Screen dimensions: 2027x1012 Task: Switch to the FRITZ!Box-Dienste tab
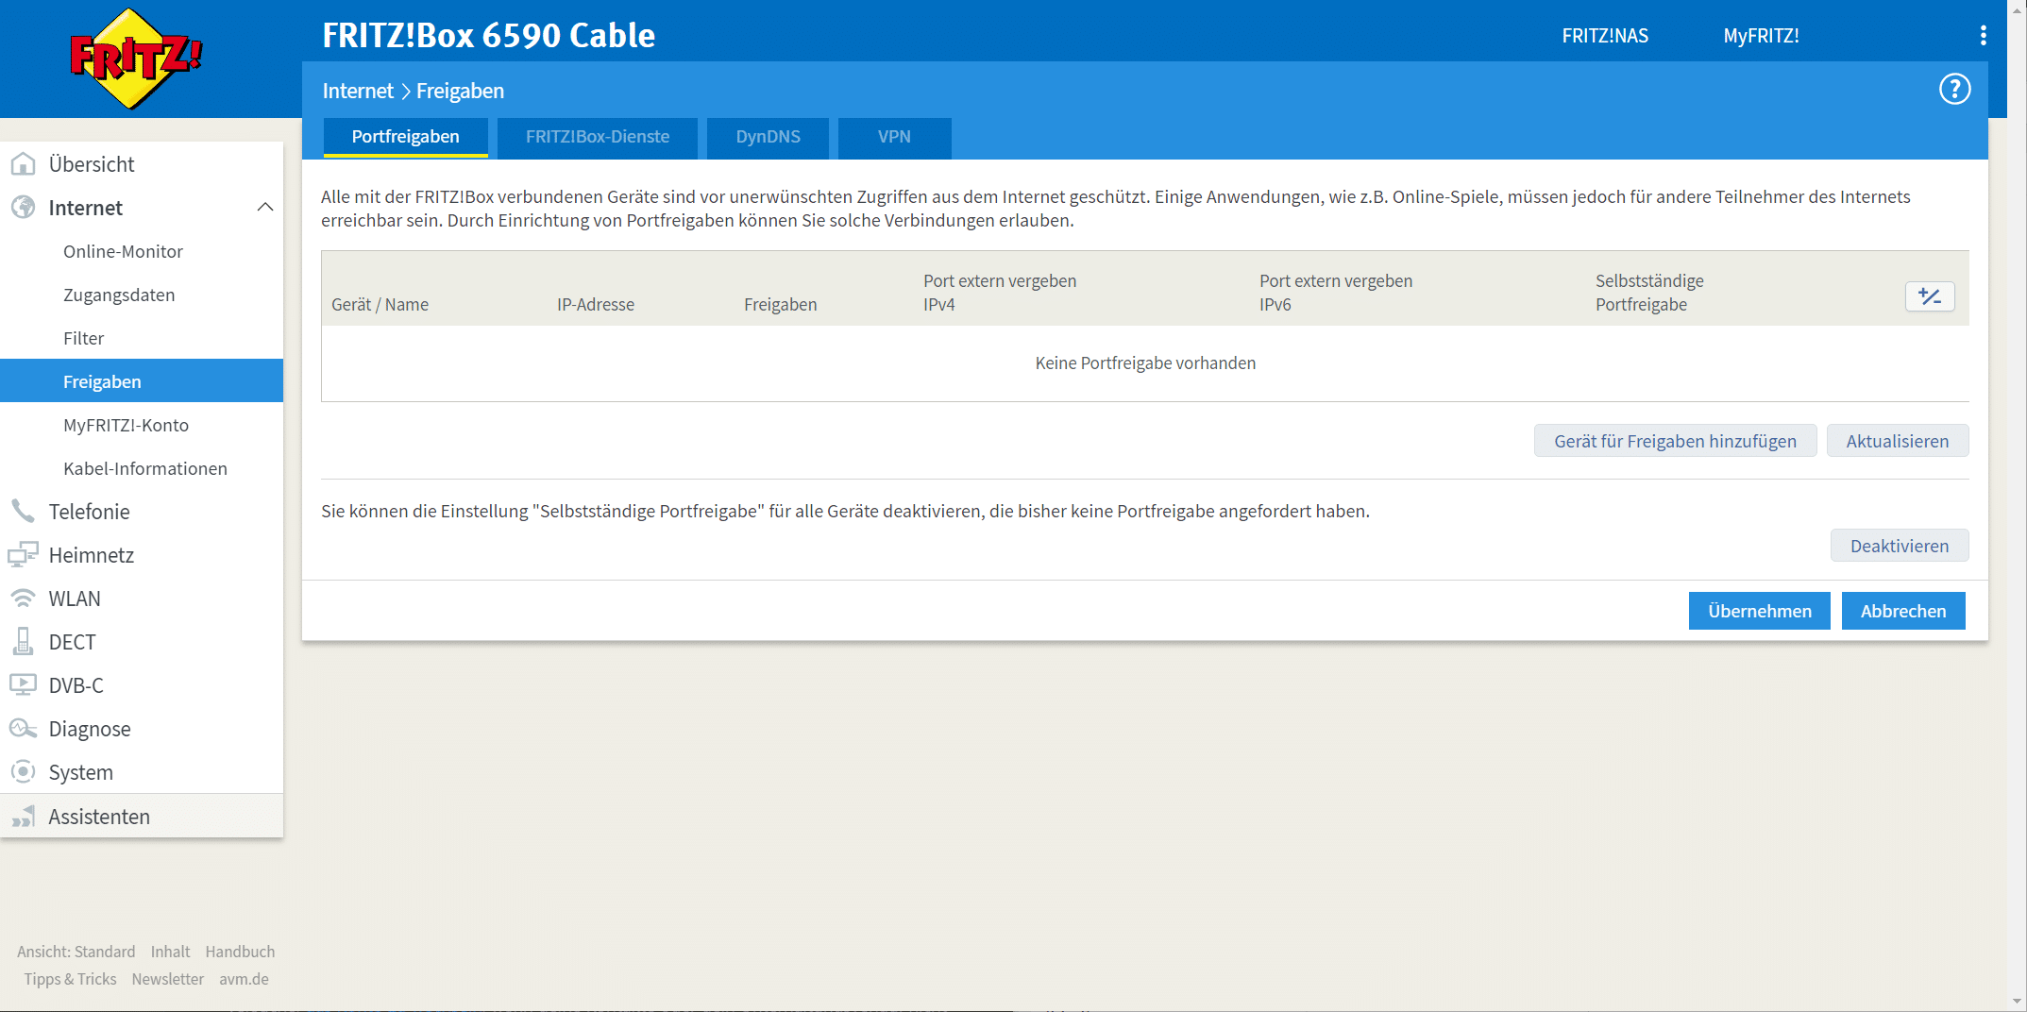coord(597,137)
